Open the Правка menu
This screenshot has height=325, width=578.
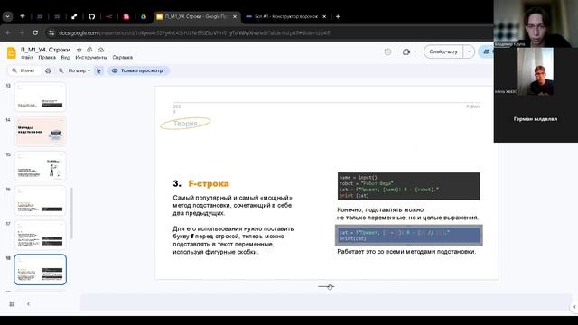pyautogui.click(x=47, y=58)
